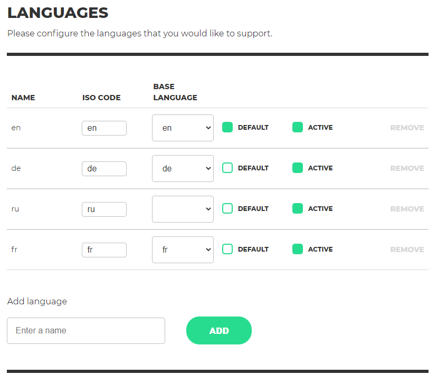Toggle the Active checkbox for ru
438x384 pixels.
coord(298,209)
